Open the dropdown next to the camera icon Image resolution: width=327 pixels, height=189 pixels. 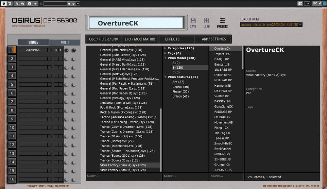308,3
